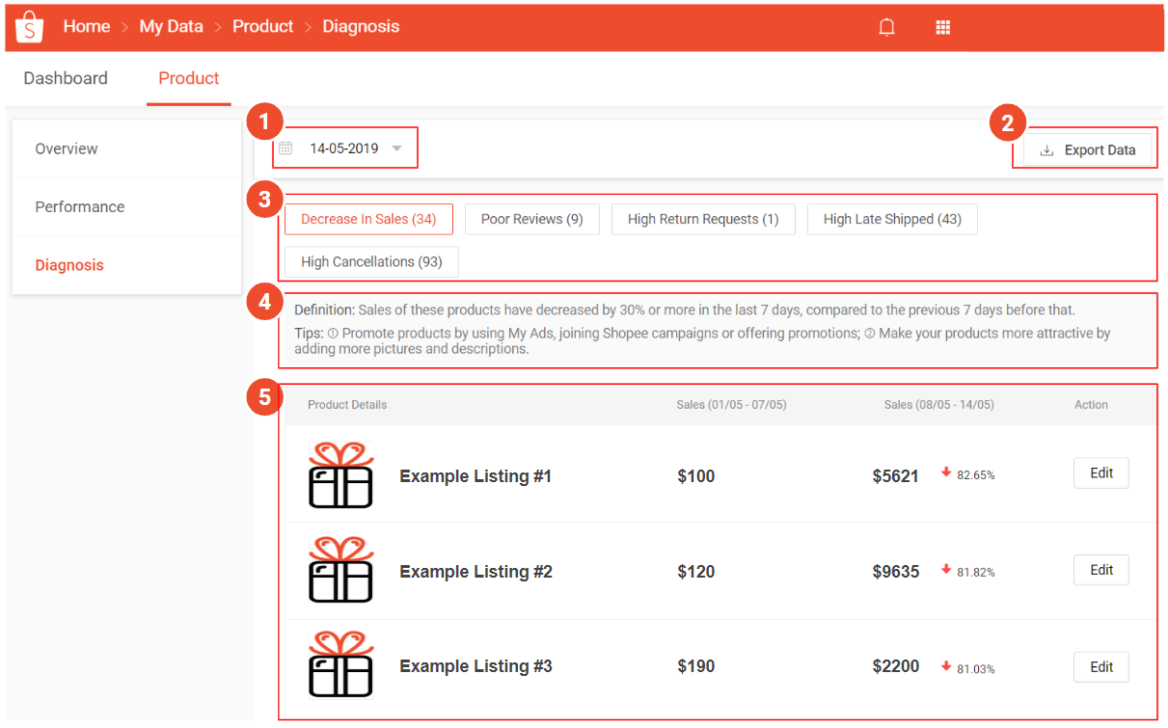
Task: Select the High Cancellations filter
Action: point(371,261)
